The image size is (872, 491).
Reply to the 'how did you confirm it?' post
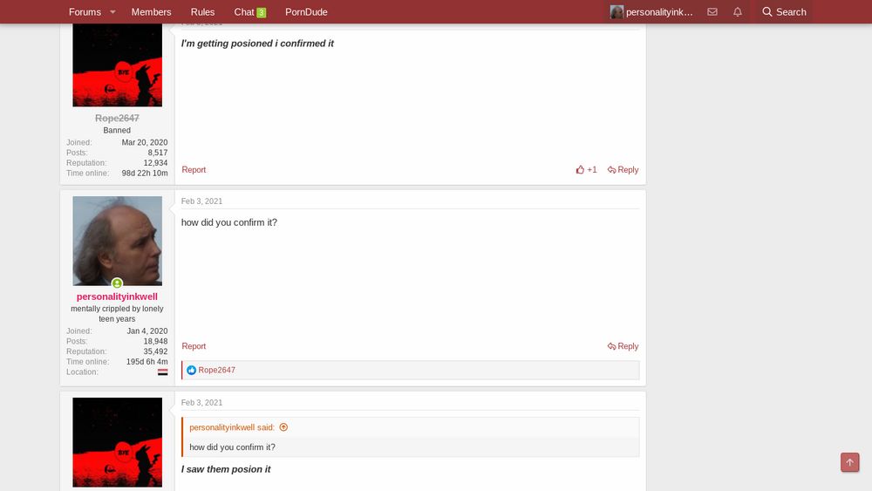[x=623, y=346]
